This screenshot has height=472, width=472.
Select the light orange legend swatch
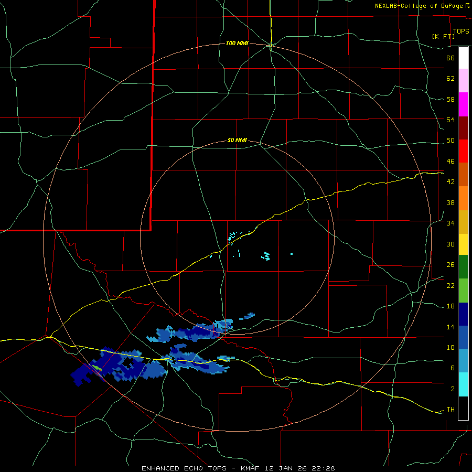[463, 198]
